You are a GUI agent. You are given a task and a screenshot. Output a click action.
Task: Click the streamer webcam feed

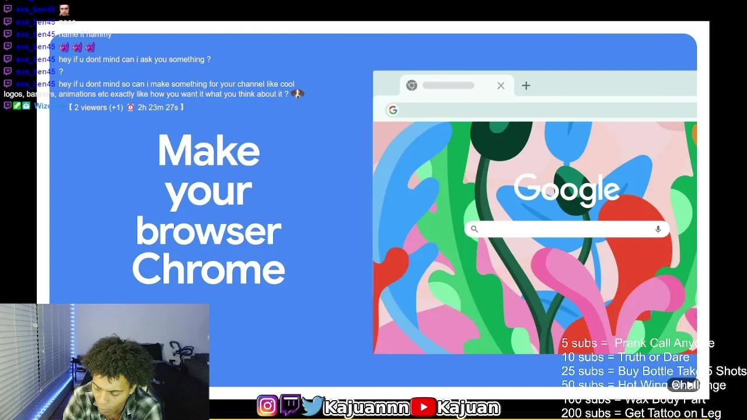(104, 362)
